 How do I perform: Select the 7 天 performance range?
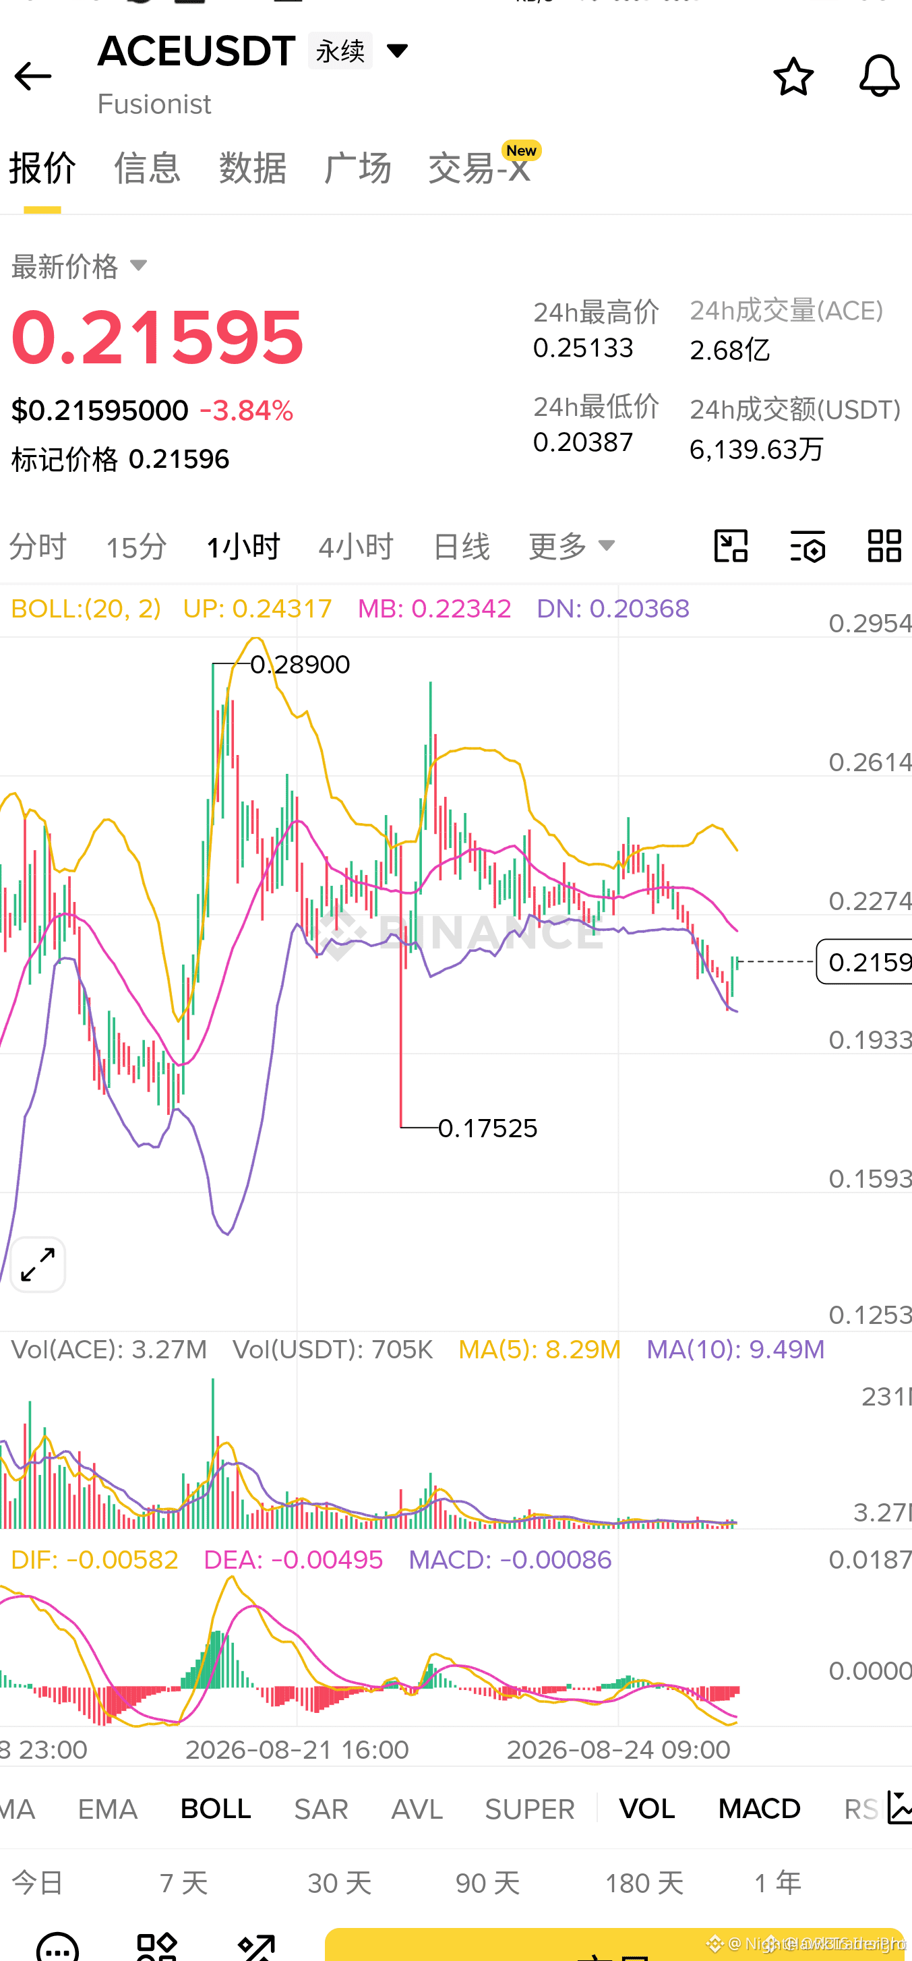183,1883
